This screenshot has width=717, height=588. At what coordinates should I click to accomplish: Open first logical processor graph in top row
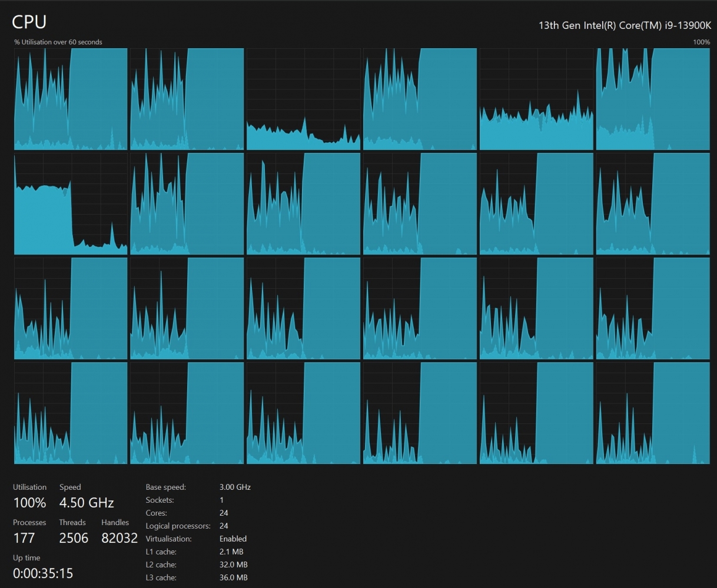[x=71, y=99]
